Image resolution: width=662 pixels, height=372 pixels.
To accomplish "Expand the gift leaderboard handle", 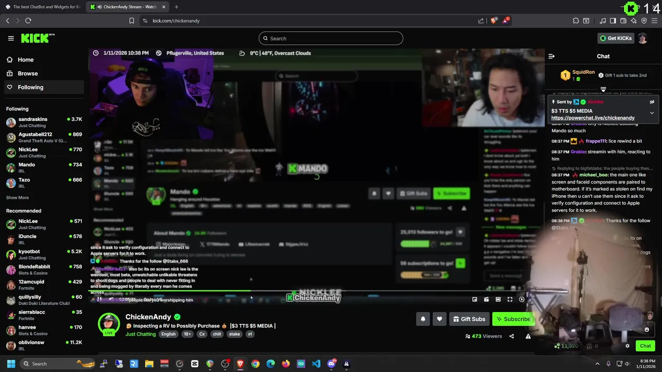I will pos(603,89).
